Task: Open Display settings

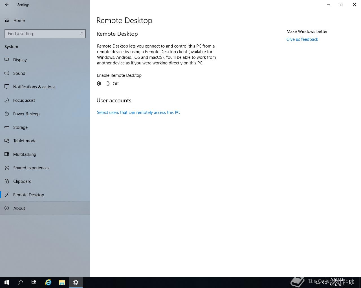Action: [x=45, y=60]
